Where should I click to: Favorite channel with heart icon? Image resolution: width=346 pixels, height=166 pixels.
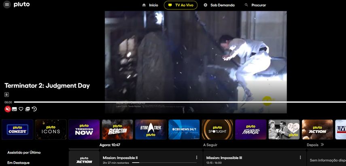point(21,109)
